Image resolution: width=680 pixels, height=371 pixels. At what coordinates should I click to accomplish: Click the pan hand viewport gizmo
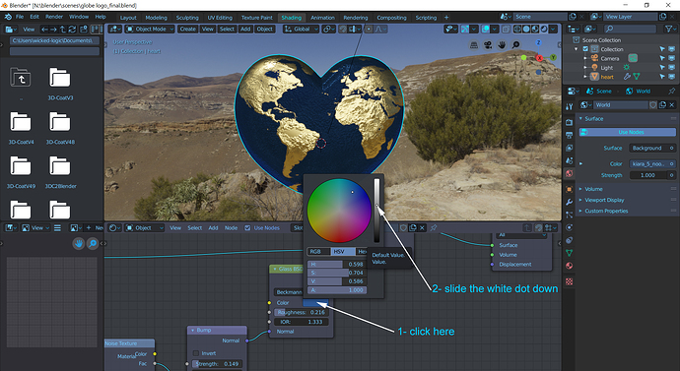pyautogui.click(x=502, y=44)
